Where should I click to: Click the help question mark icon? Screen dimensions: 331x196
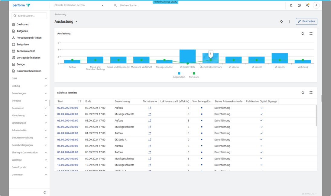(299, 5)
